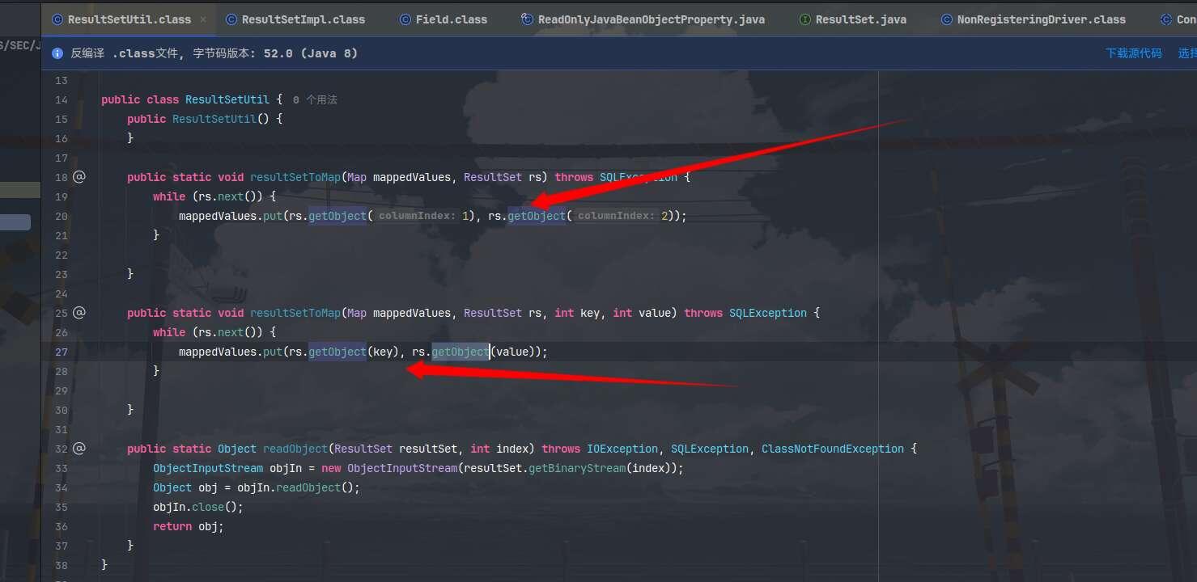Screen dimensions: 1197x582
Task: Switch to the ResultSet.java tab
Action: coord(860,19)
